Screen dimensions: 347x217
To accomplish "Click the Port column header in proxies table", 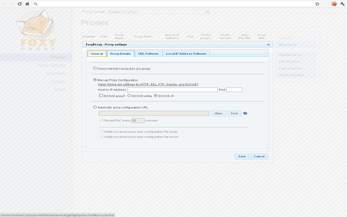I will point(190,36).
